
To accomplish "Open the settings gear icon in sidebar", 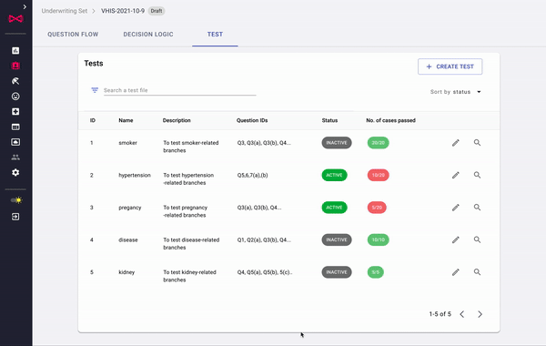I will 15,172.
